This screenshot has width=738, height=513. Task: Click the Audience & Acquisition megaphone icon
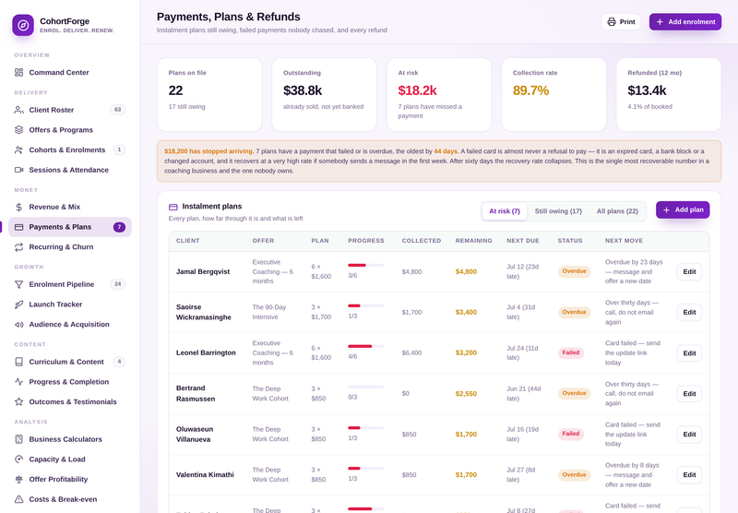tap(18, 324)
